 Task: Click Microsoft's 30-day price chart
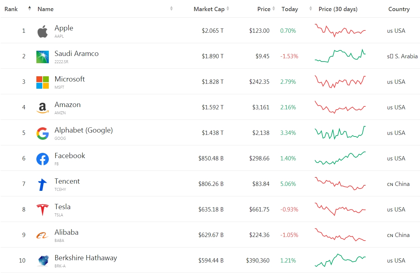click(x=340, y=82)
